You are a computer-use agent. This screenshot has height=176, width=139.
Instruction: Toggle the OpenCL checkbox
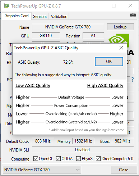click(36, 158)
